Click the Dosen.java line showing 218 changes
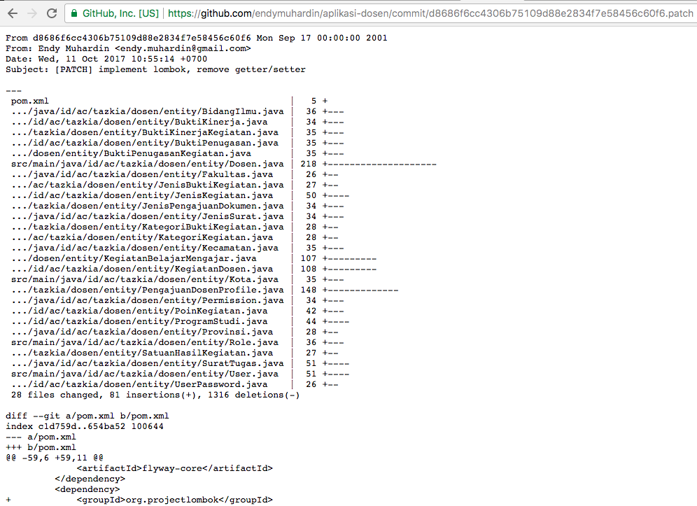Viewport: 697px width, 506px height. [x=144, y=163]
